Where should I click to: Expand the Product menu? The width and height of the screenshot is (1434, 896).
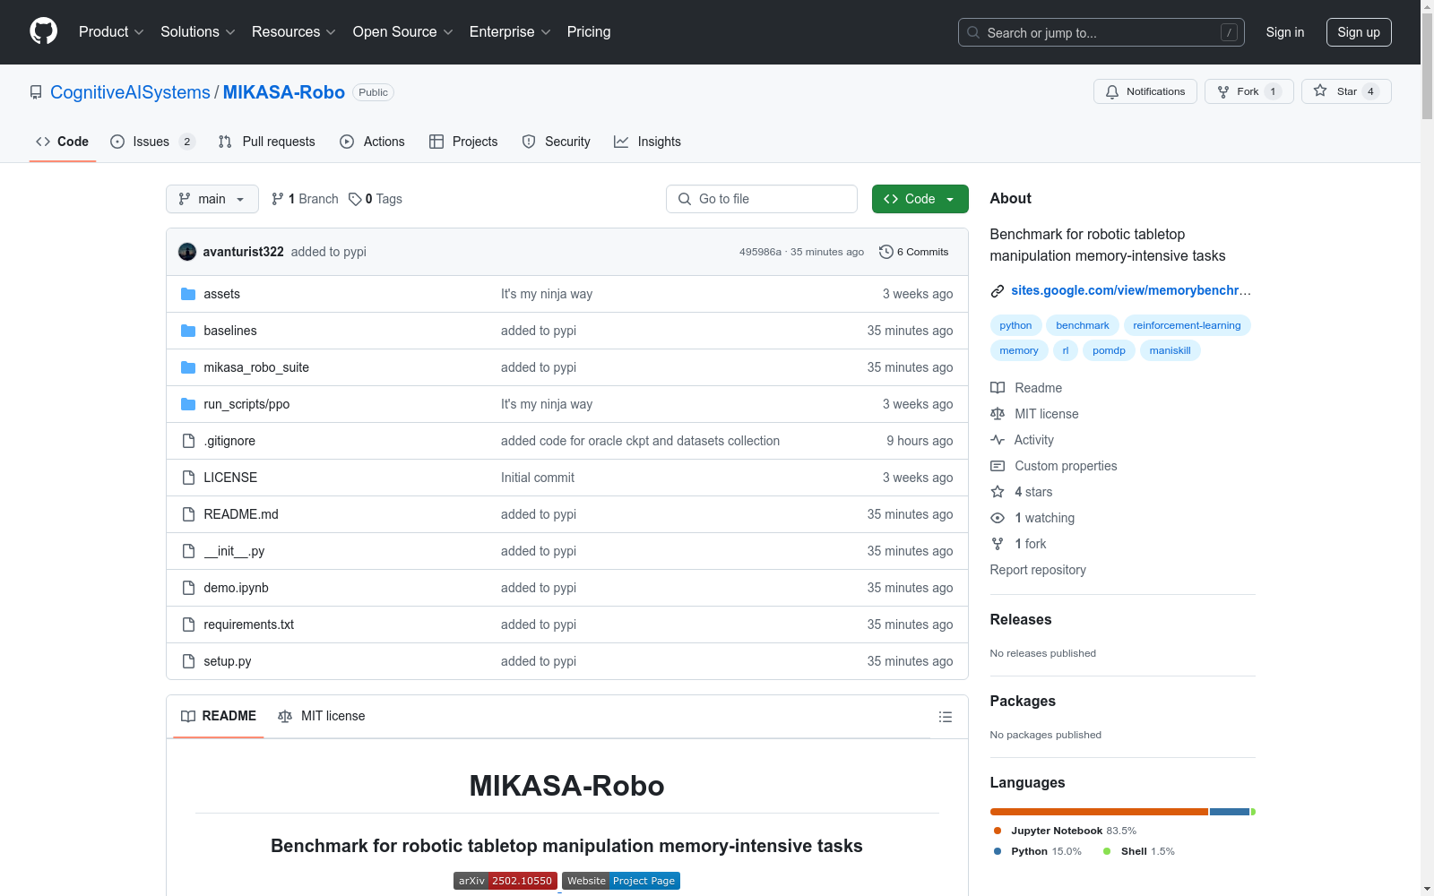pyautogui.click(x=111, y=32)
